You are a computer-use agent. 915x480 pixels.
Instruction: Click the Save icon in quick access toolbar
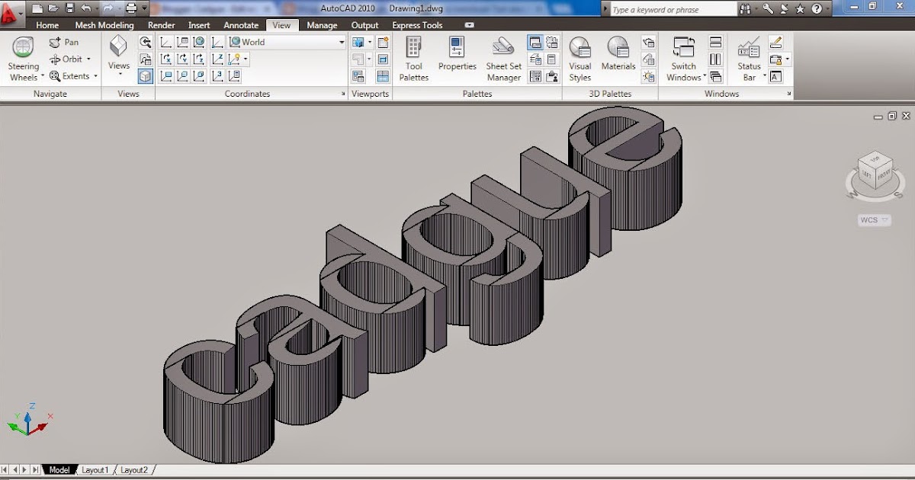(x=70, y=9)
